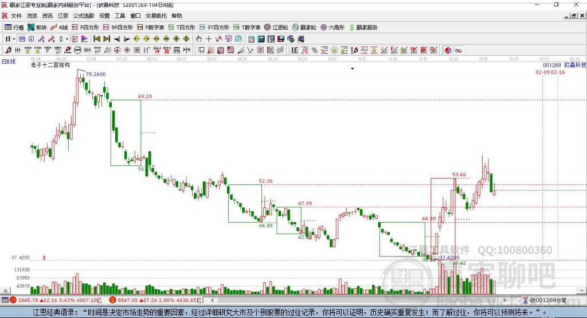The width and height of the screenshot is (587, 318).
Task: Open the 公式选股 menu
Action: click(84, 15)
